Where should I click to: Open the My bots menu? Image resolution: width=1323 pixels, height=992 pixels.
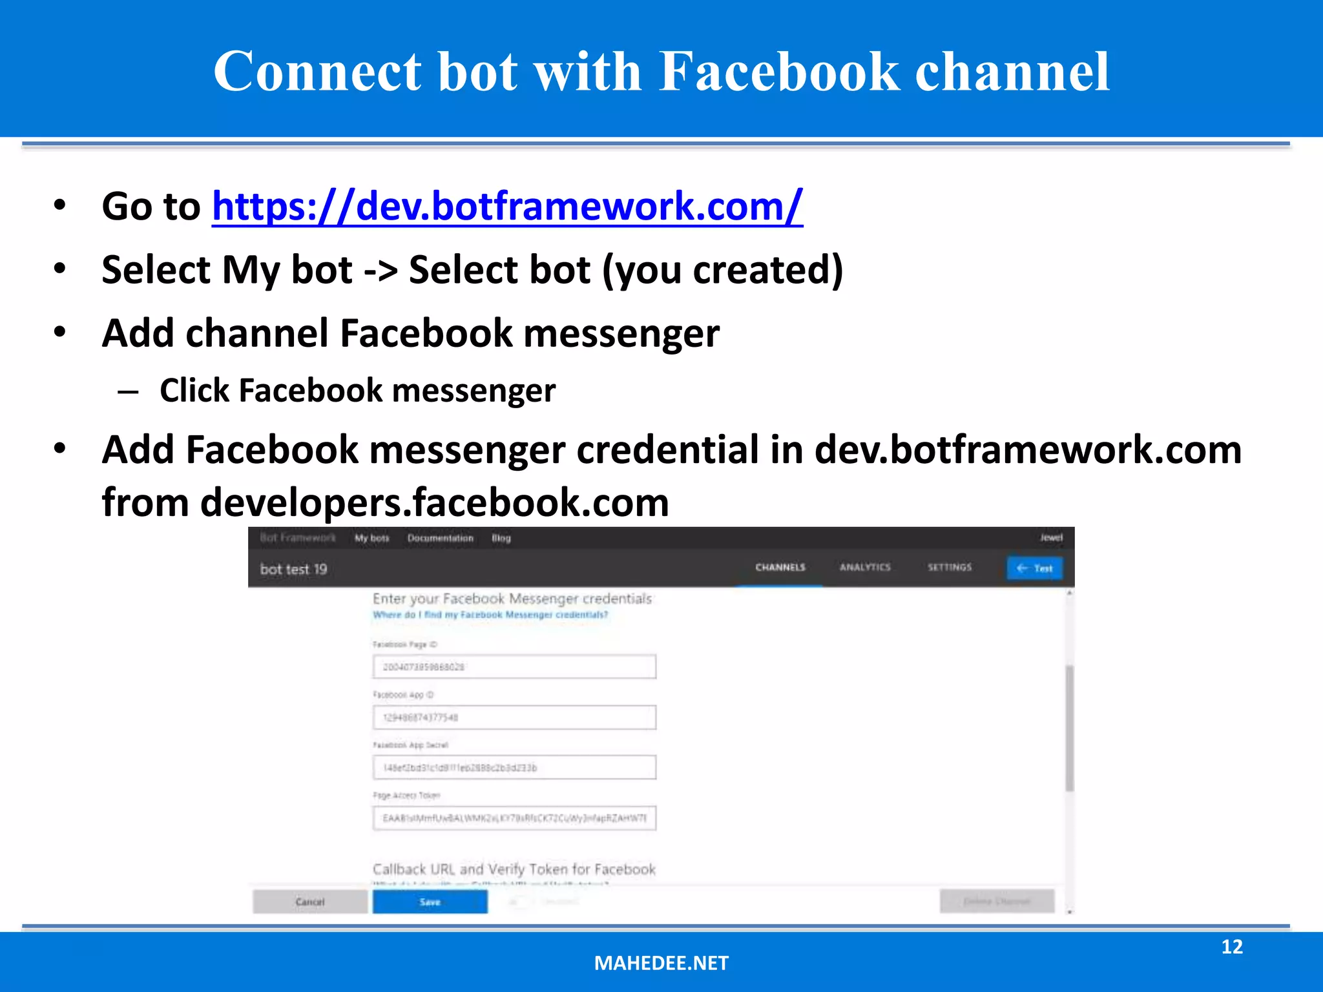372,538
